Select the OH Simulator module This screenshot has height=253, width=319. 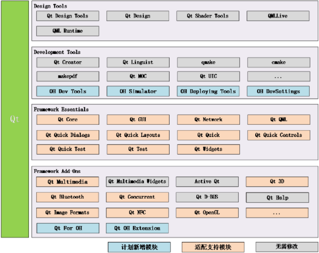tap(138, 91)
